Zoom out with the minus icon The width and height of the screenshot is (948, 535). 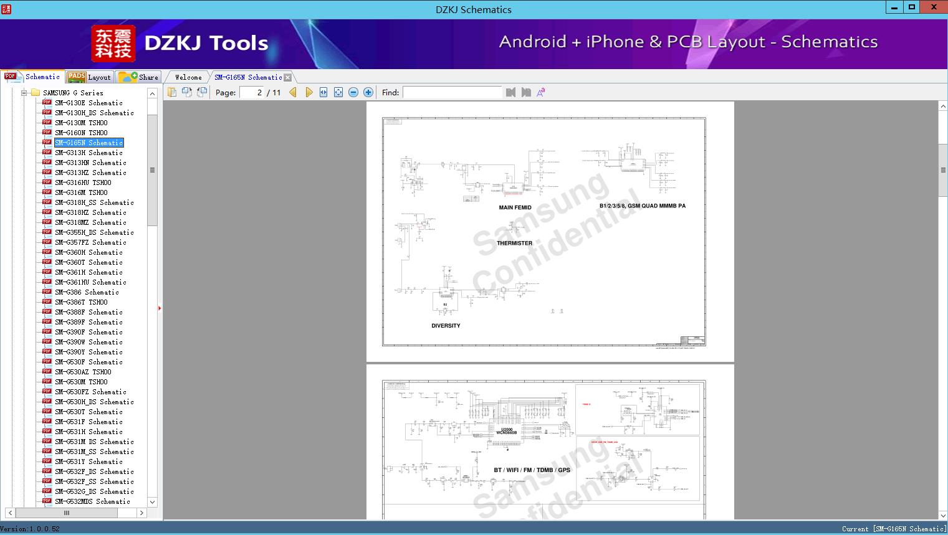tap(353, 92)
